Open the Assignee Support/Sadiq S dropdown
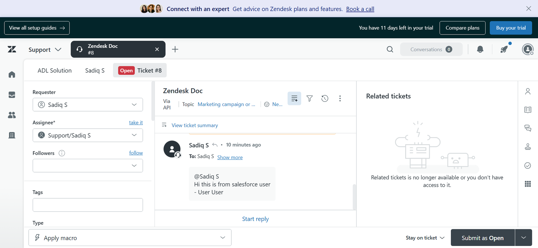 coord(88,135)
